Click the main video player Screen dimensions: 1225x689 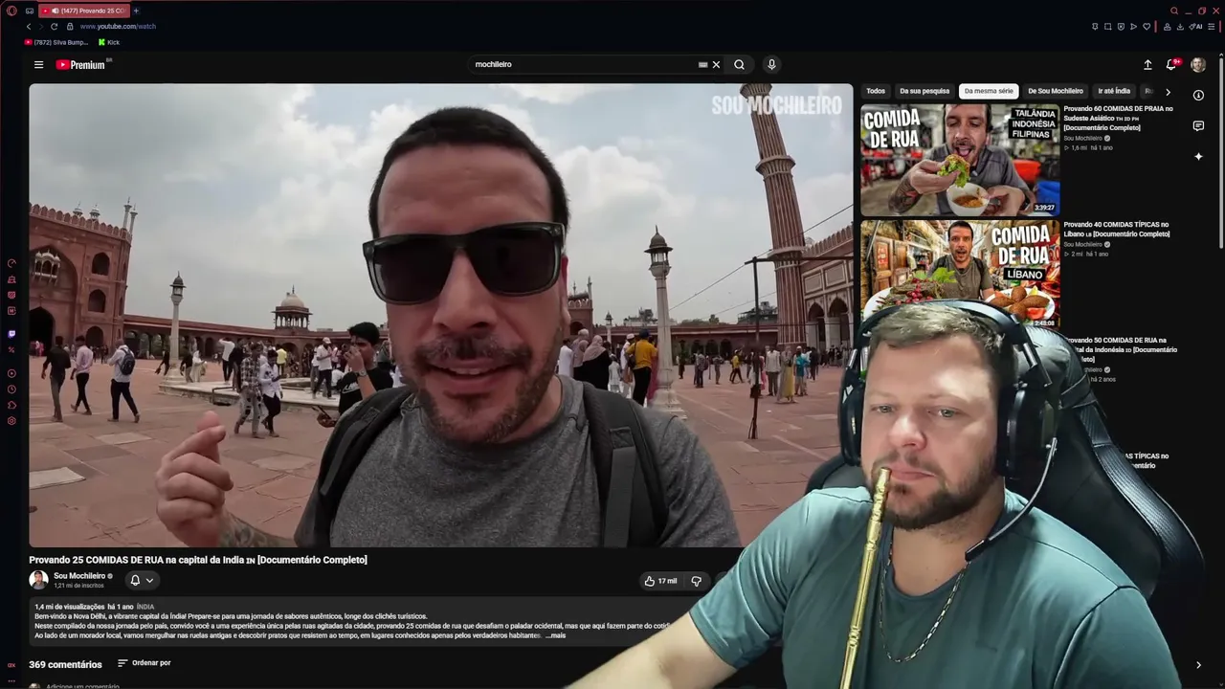point(440,316)
